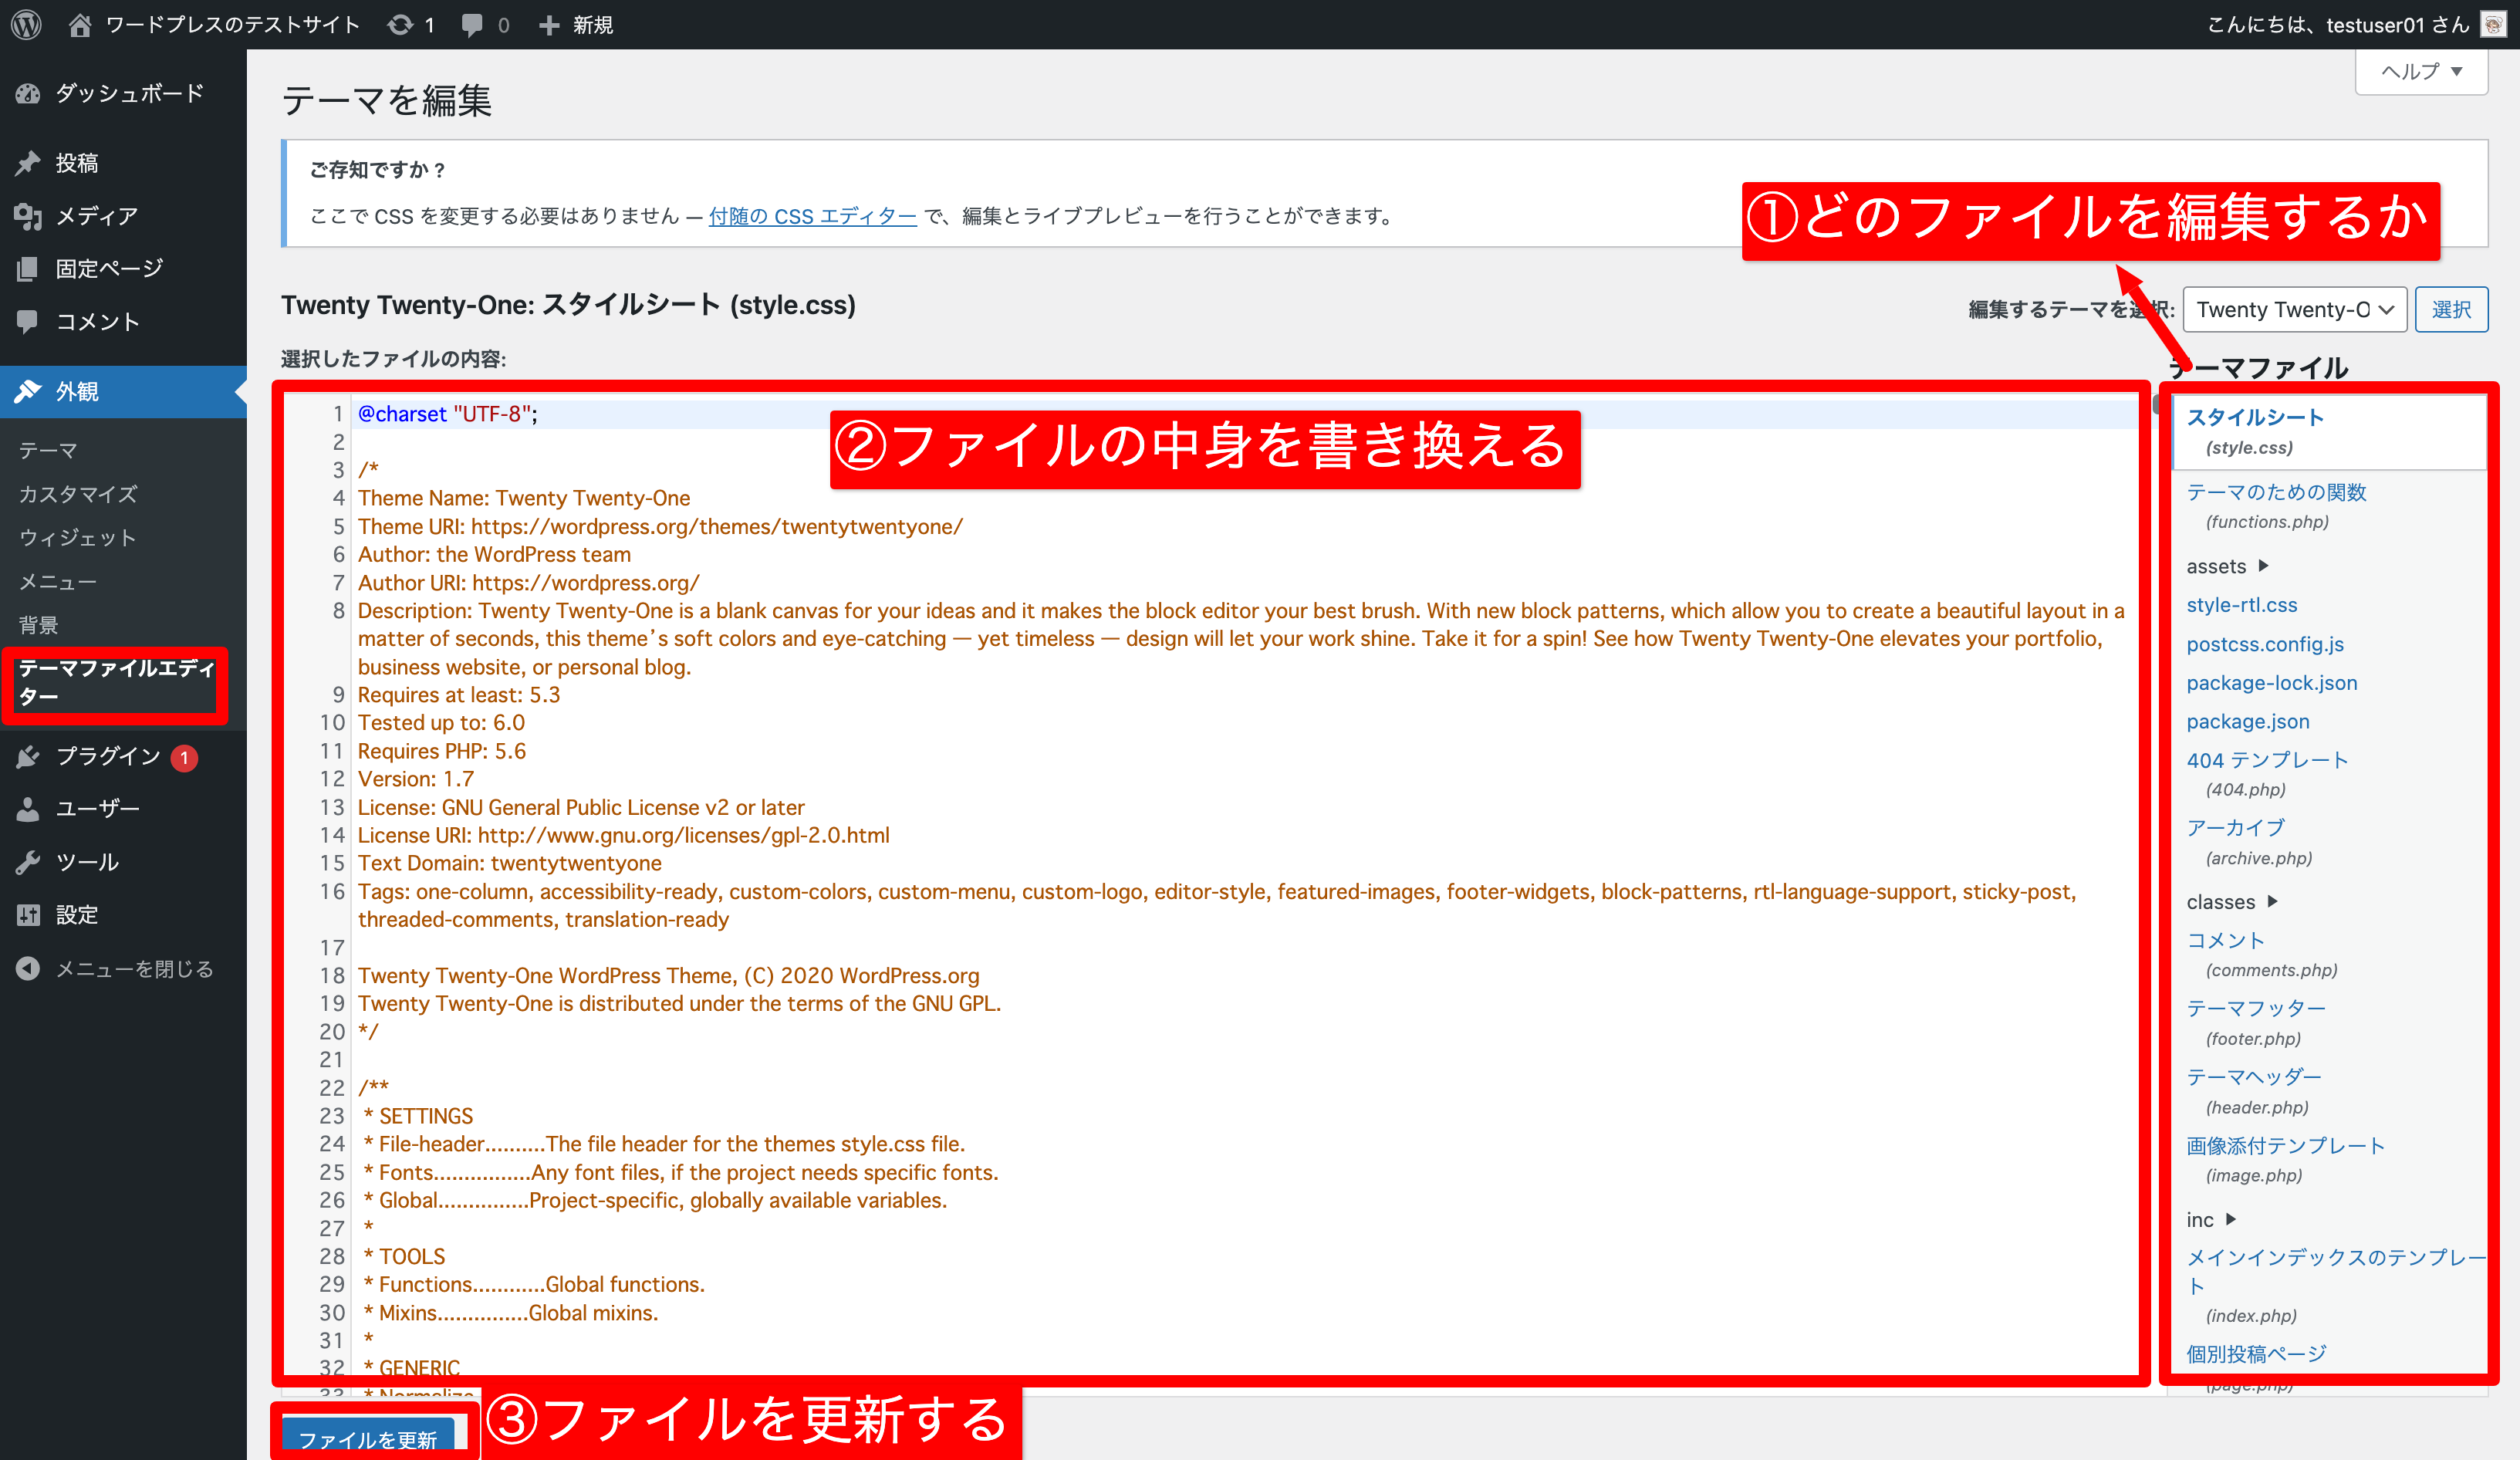Open package-lock.json file
Image resolution: width=2520 pixels, height=1460 pixels.
[2271, 683]
